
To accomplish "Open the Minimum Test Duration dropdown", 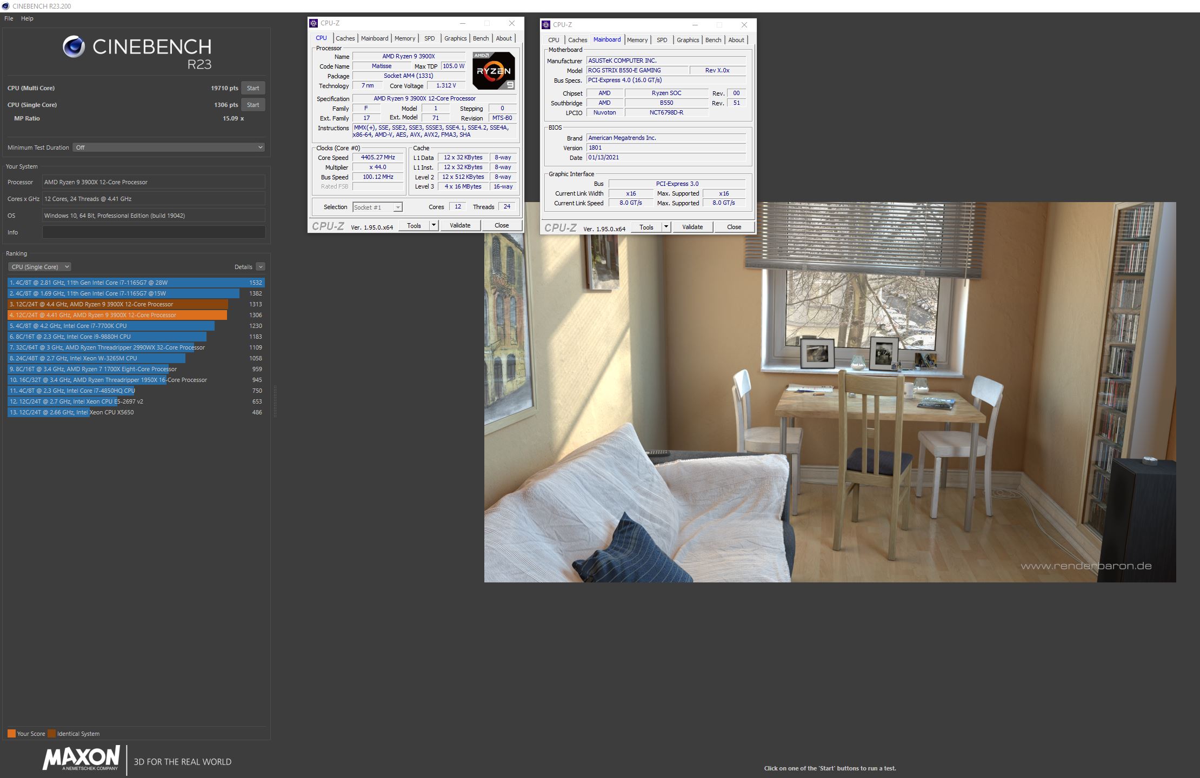I will point(169,147).
